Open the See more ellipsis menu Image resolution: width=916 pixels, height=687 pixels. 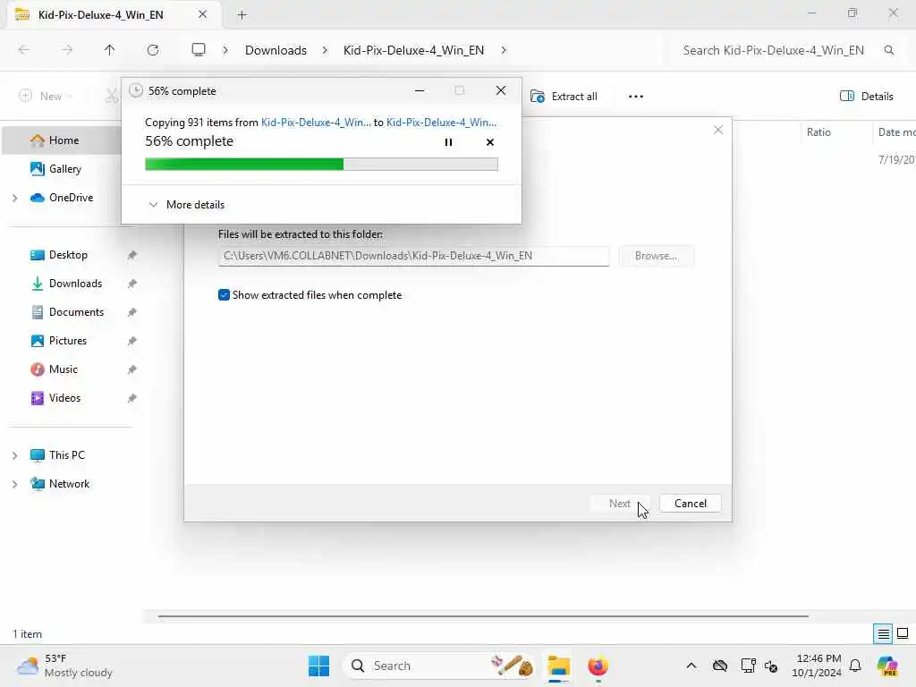point(636,97)
